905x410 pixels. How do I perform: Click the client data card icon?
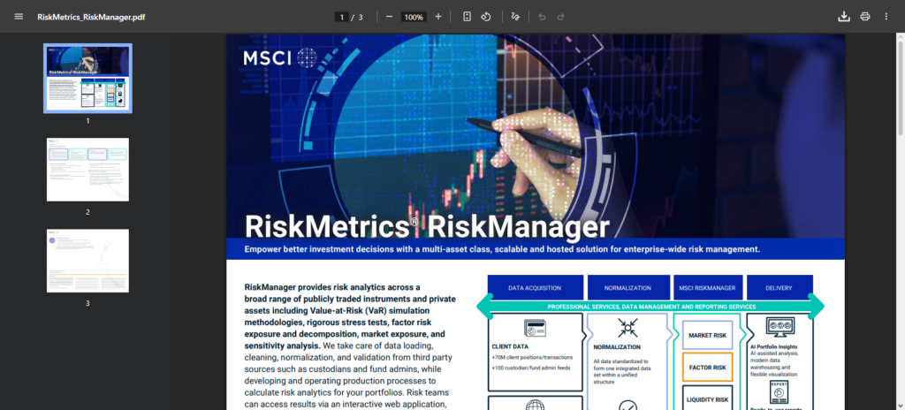(535, 328)
